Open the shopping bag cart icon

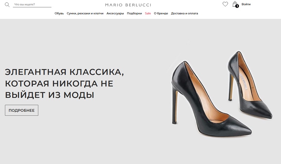pos(235,4)
